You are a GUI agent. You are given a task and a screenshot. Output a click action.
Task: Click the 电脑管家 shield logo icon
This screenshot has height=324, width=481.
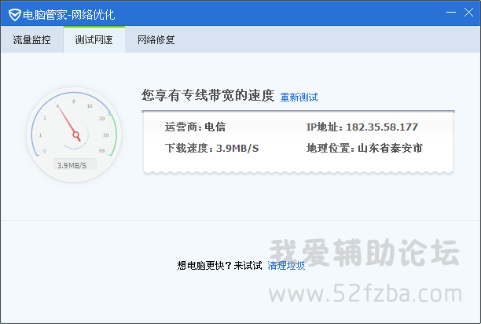tap(14, 14)
